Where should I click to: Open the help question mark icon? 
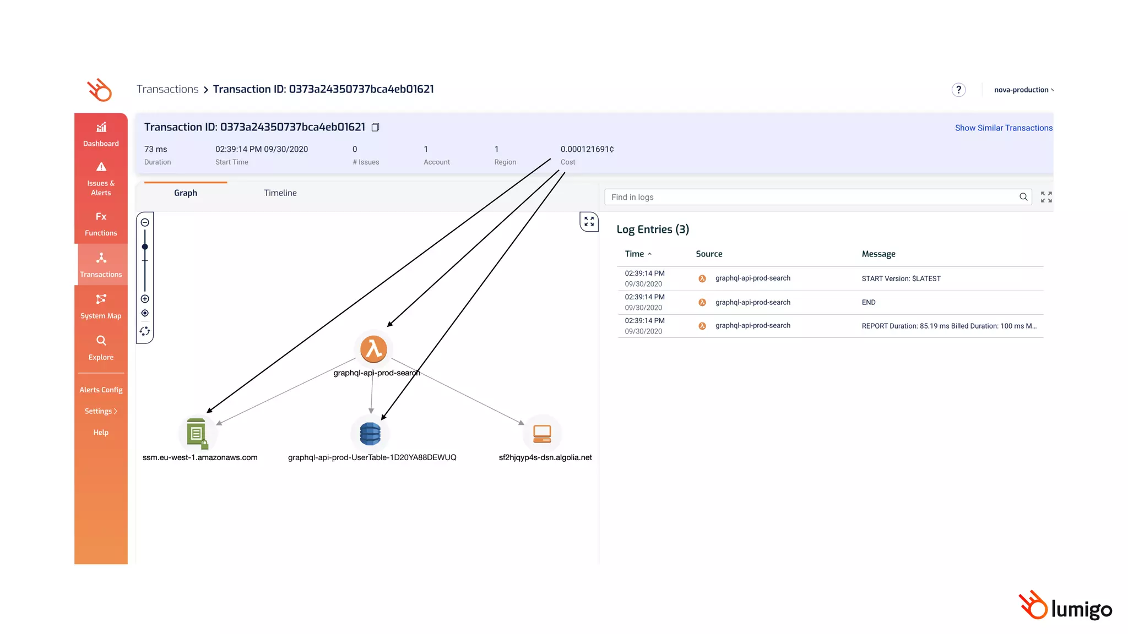(x=958, y=90)
